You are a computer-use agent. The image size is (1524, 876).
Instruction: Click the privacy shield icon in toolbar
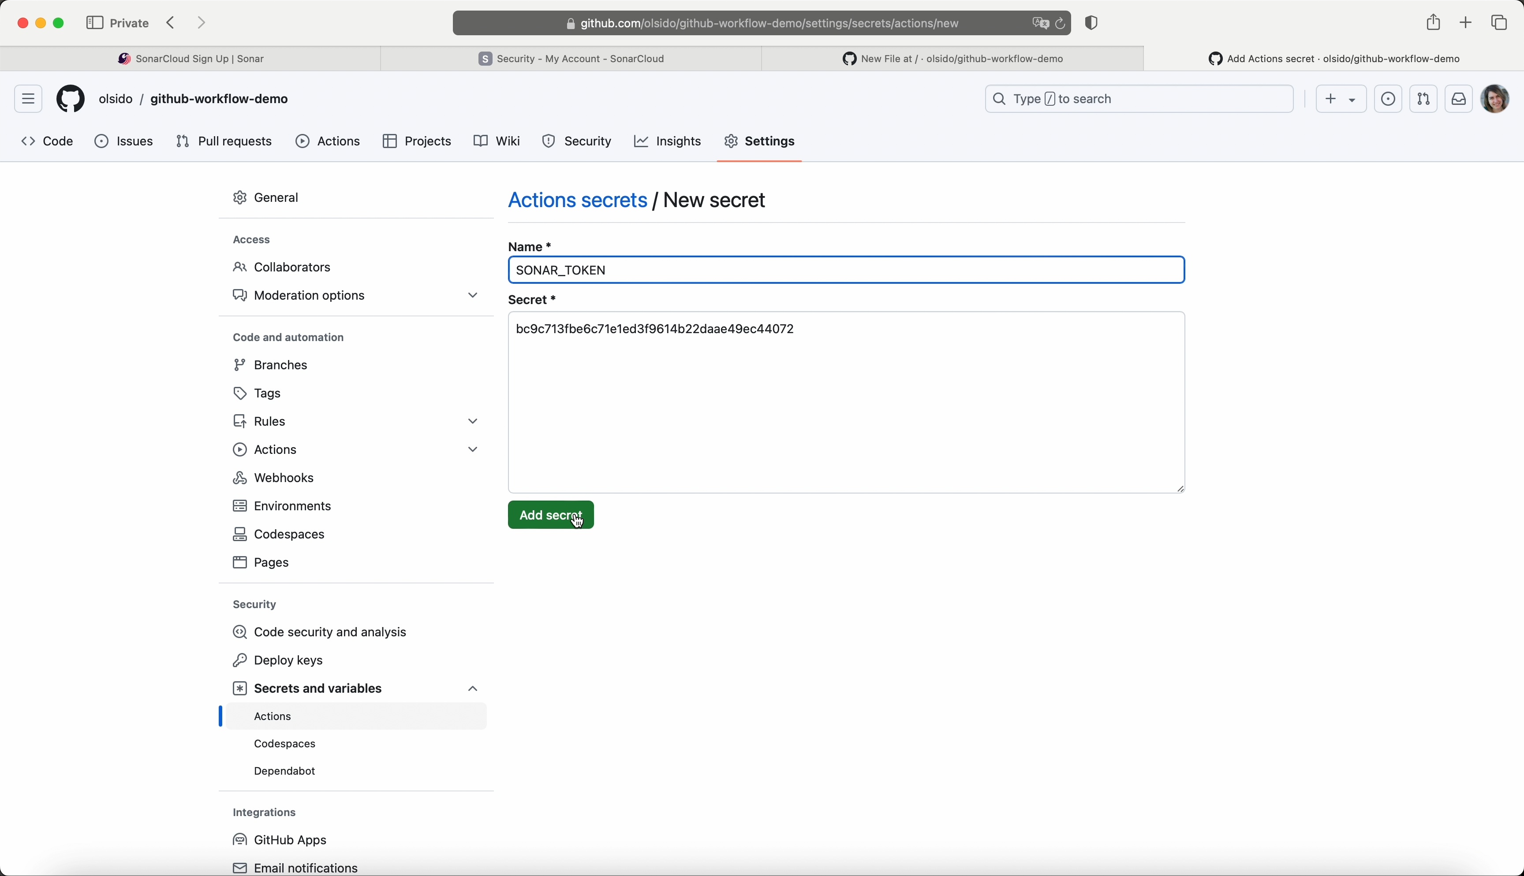pyautogui.click(x=1092, y=23)
